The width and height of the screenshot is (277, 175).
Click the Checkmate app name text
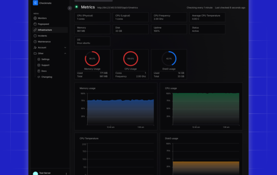coord(45,3)
